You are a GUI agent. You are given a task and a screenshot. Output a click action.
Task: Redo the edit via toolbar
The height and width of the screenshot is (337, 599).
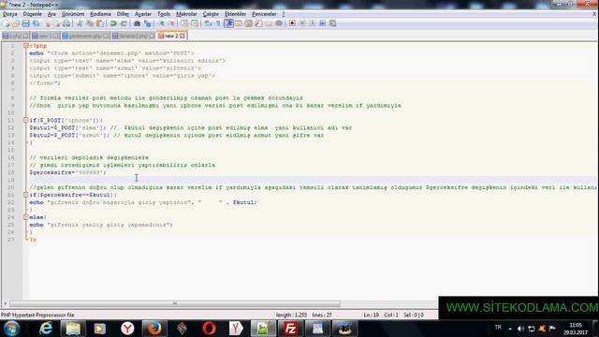[x=124, y=23]
